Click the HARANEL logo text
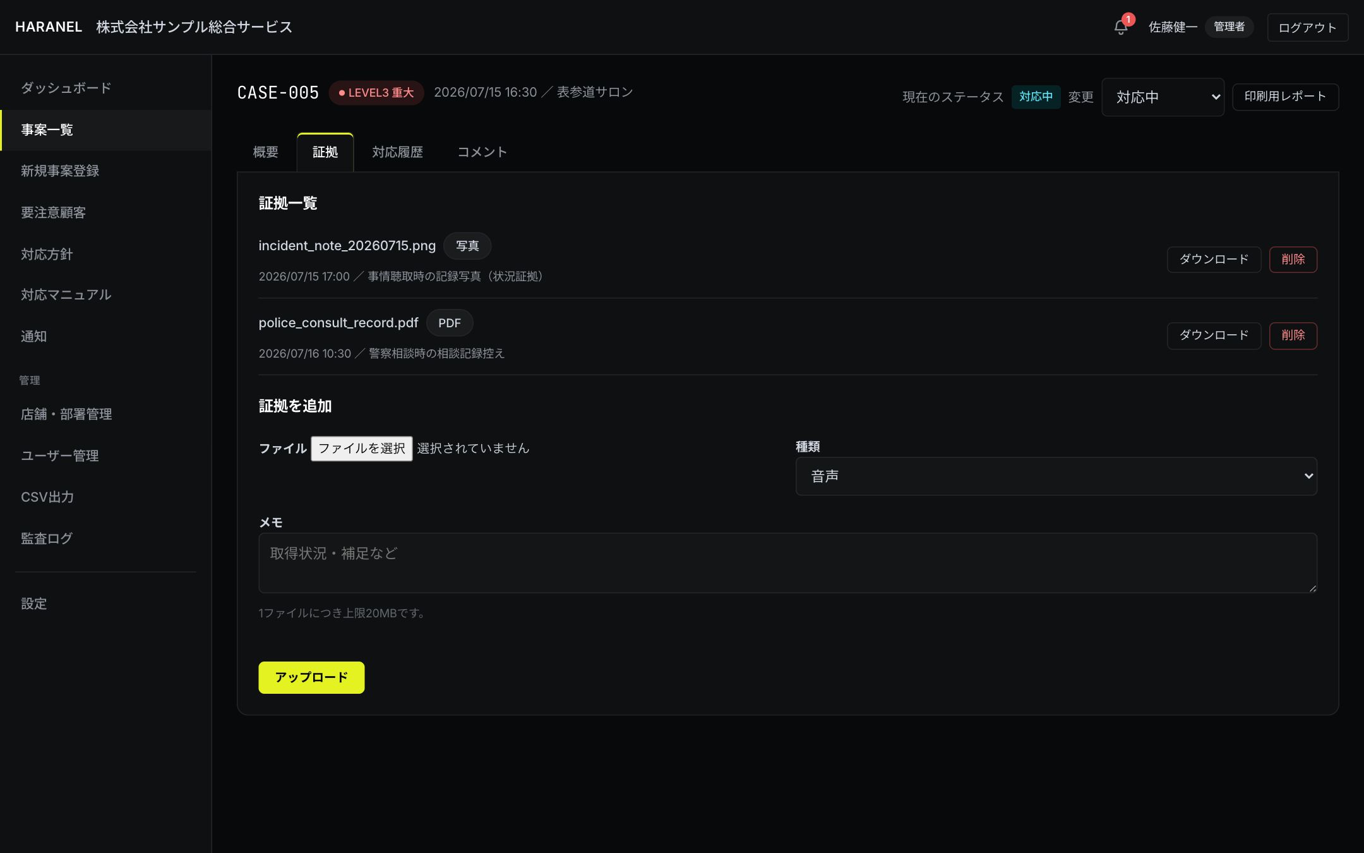1364x853 pixels. click(x=49, y=27)
